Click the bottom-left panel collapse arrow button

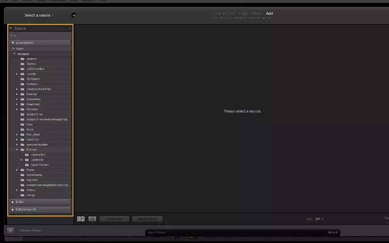[10, 230]
